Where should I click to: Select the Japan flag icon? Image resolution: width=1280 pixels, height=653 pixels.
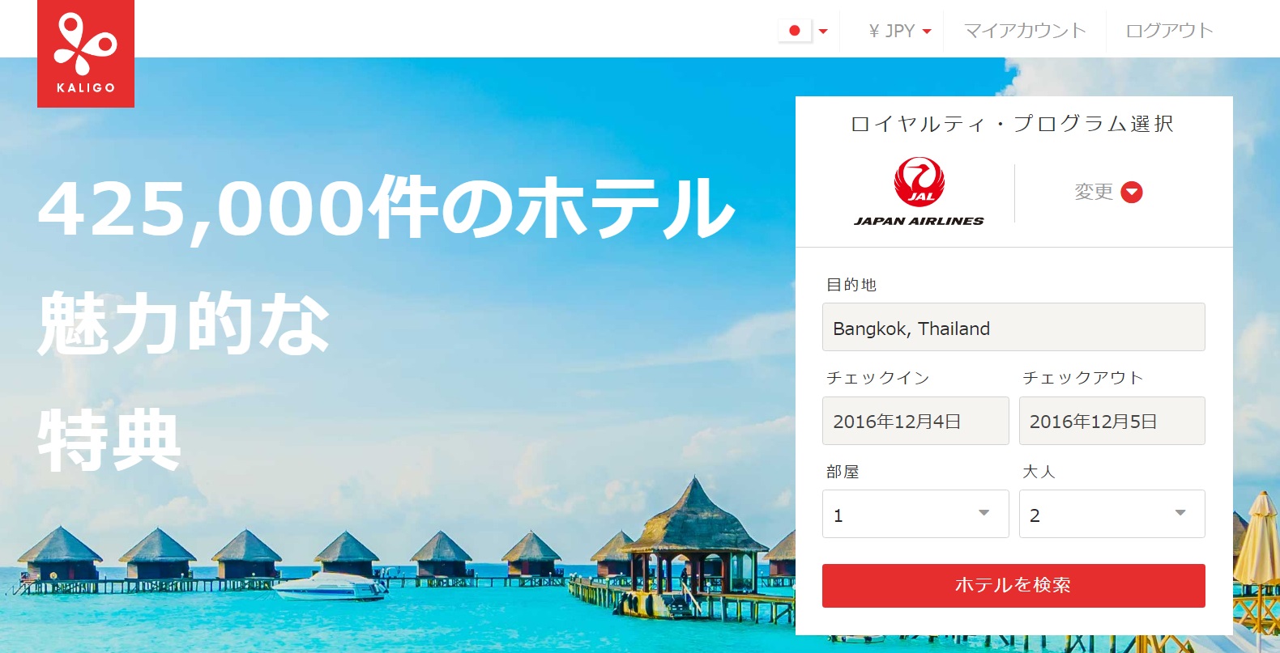click(795, 31)
